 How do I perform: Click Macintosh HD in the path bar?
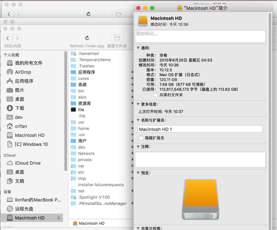(89, 223)
